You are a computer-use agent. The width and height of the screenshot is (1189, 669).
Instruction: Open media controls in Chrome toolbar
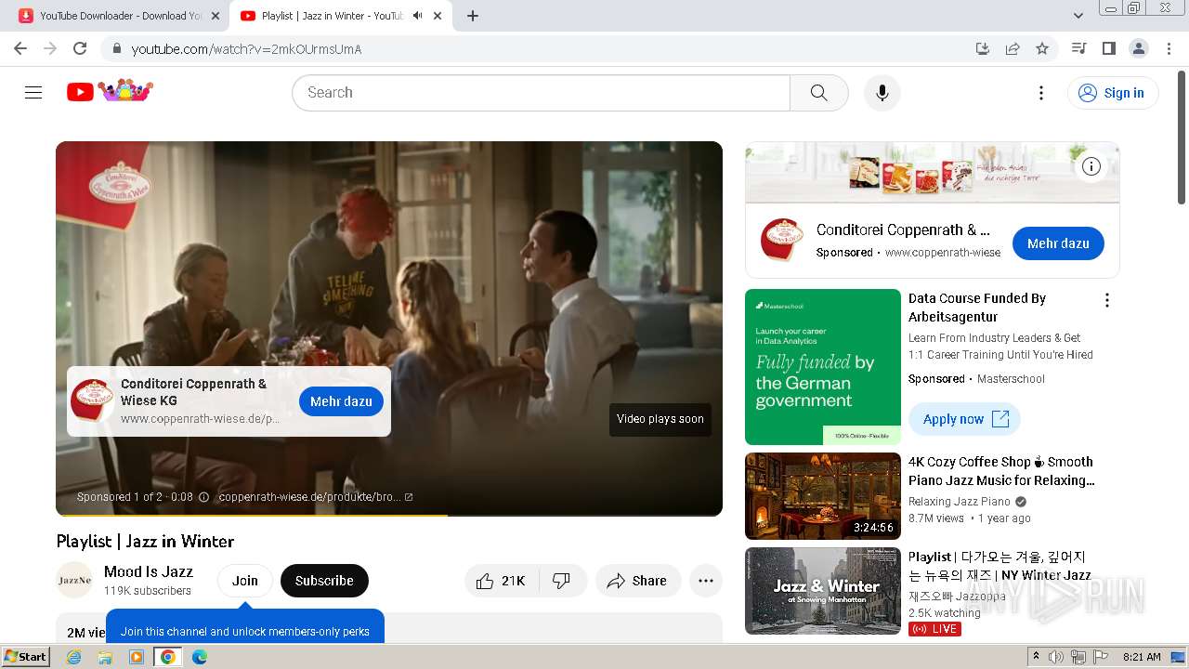1078,48
